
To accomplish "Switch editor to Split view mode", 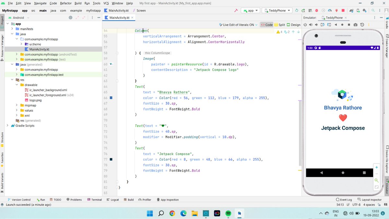I will click(280, 25).
